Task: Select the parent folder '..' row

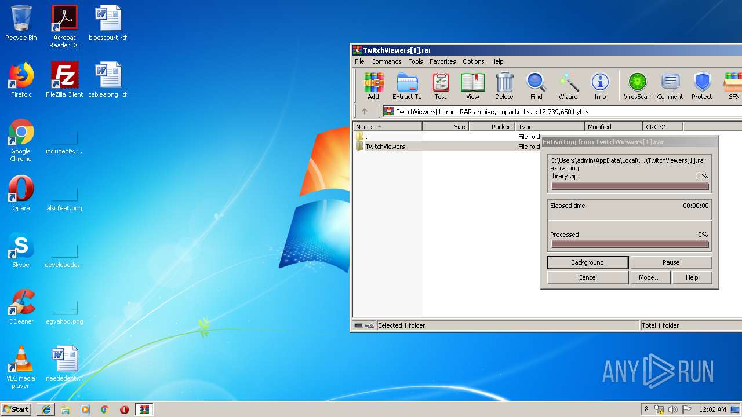Action: (x=448, y=137)
